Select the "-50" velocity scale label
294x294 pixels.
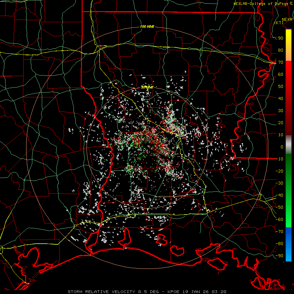279,207
